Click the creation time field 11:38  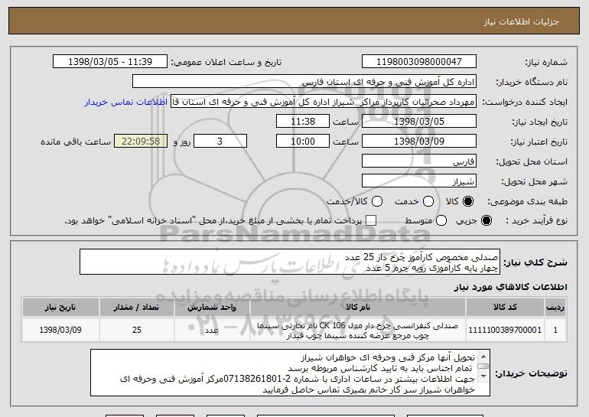[303, 122]
